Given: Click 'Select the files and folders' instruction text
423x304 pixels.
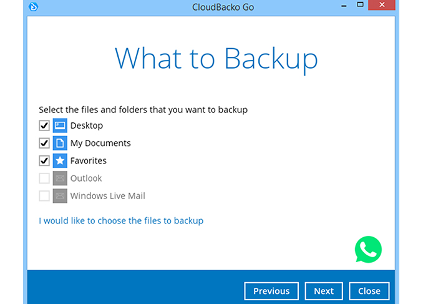Looking at the screenshot, I should [143, 110].
